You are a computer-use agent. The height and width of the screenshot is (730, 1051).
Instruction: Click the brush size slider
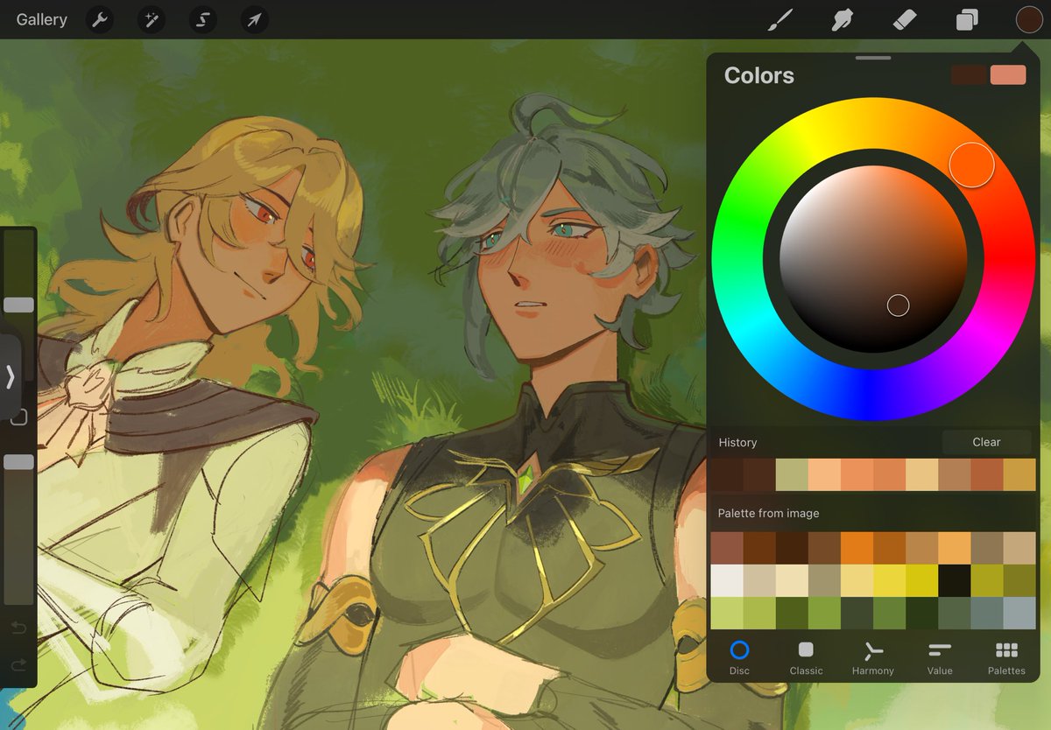pyautogui.click(x=18, y=304)
